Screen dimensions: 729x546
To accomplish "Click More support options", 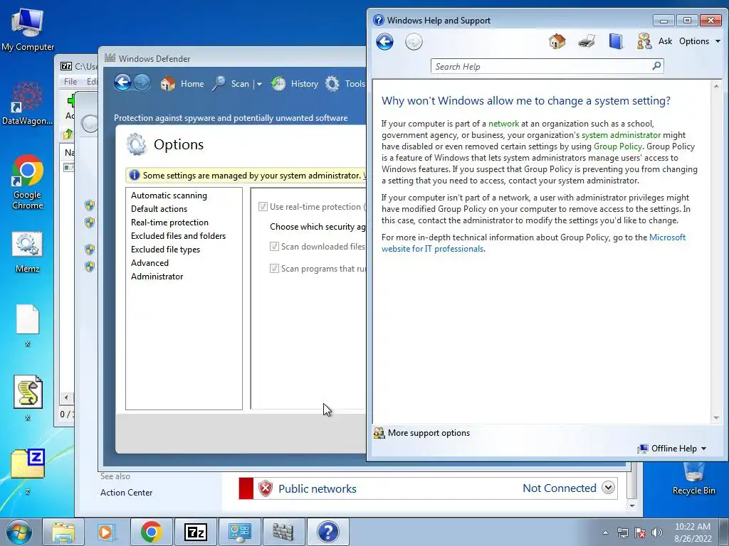I will [429, 433].
